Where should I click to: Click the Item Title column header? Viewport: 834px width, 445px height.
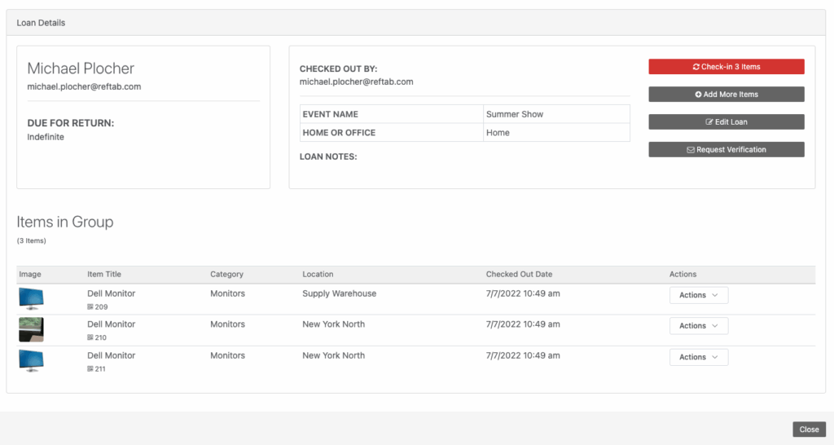tap(104, 275)
